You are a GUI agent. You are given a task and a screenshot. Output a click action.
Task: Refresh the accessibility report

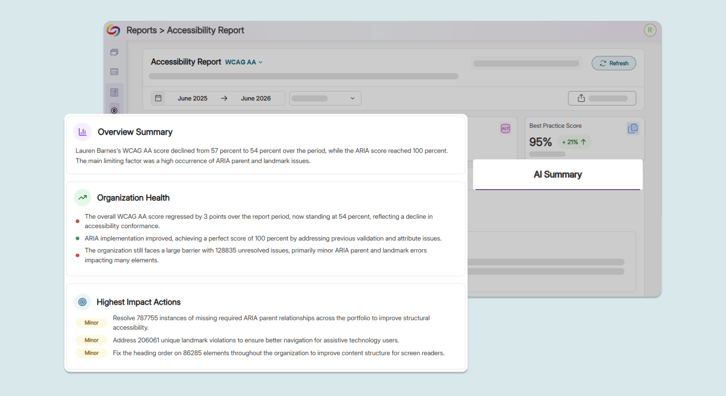point(614,63)
